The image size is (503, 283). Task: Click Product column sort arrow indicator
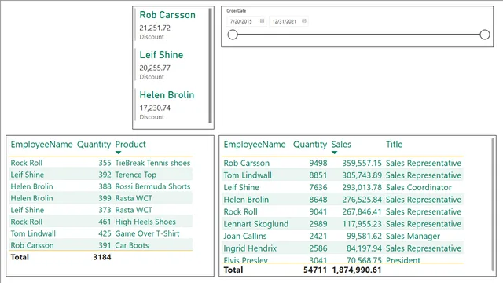pyautogui.click(x=119, y=153)
